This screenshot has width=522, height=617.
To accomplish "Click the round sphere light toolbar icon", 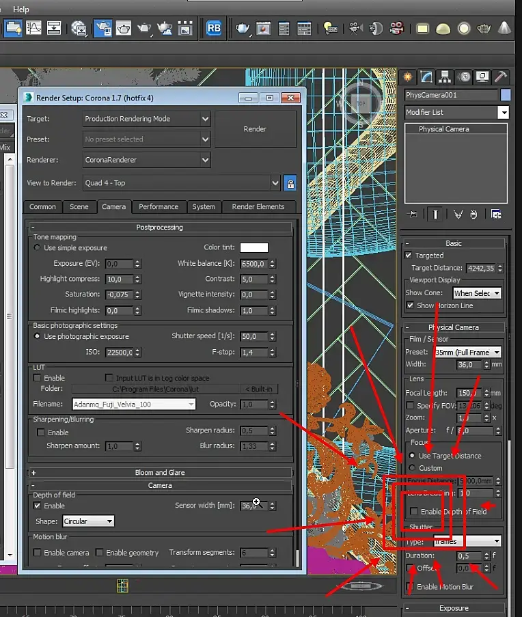I will 464,28.
